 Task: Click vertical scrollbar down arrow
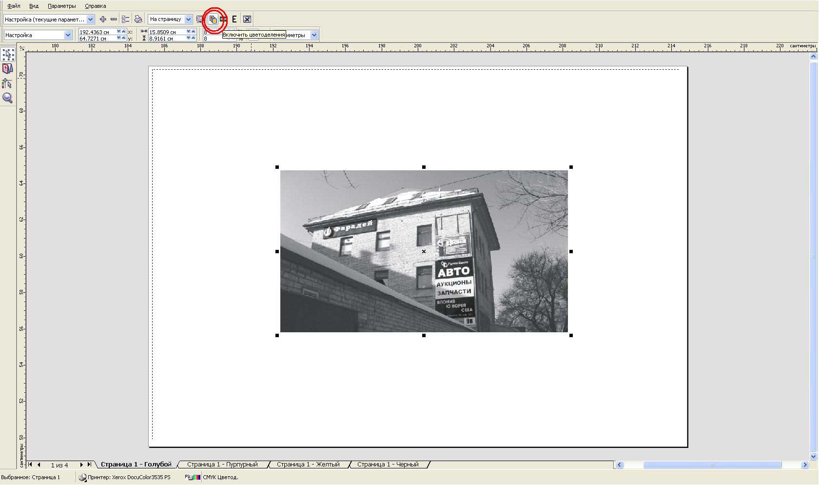(813, 456)
